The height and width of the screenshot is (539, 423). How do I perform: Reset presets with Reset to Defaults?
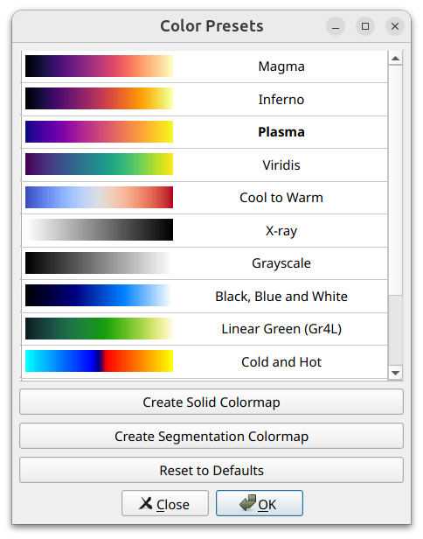point(211,470)
